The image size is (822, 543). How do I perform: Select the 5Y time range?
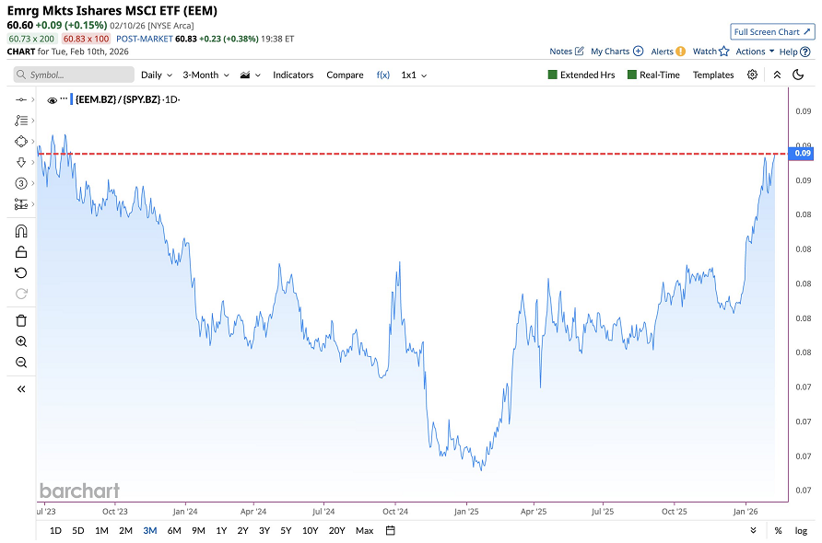(286, 530)
